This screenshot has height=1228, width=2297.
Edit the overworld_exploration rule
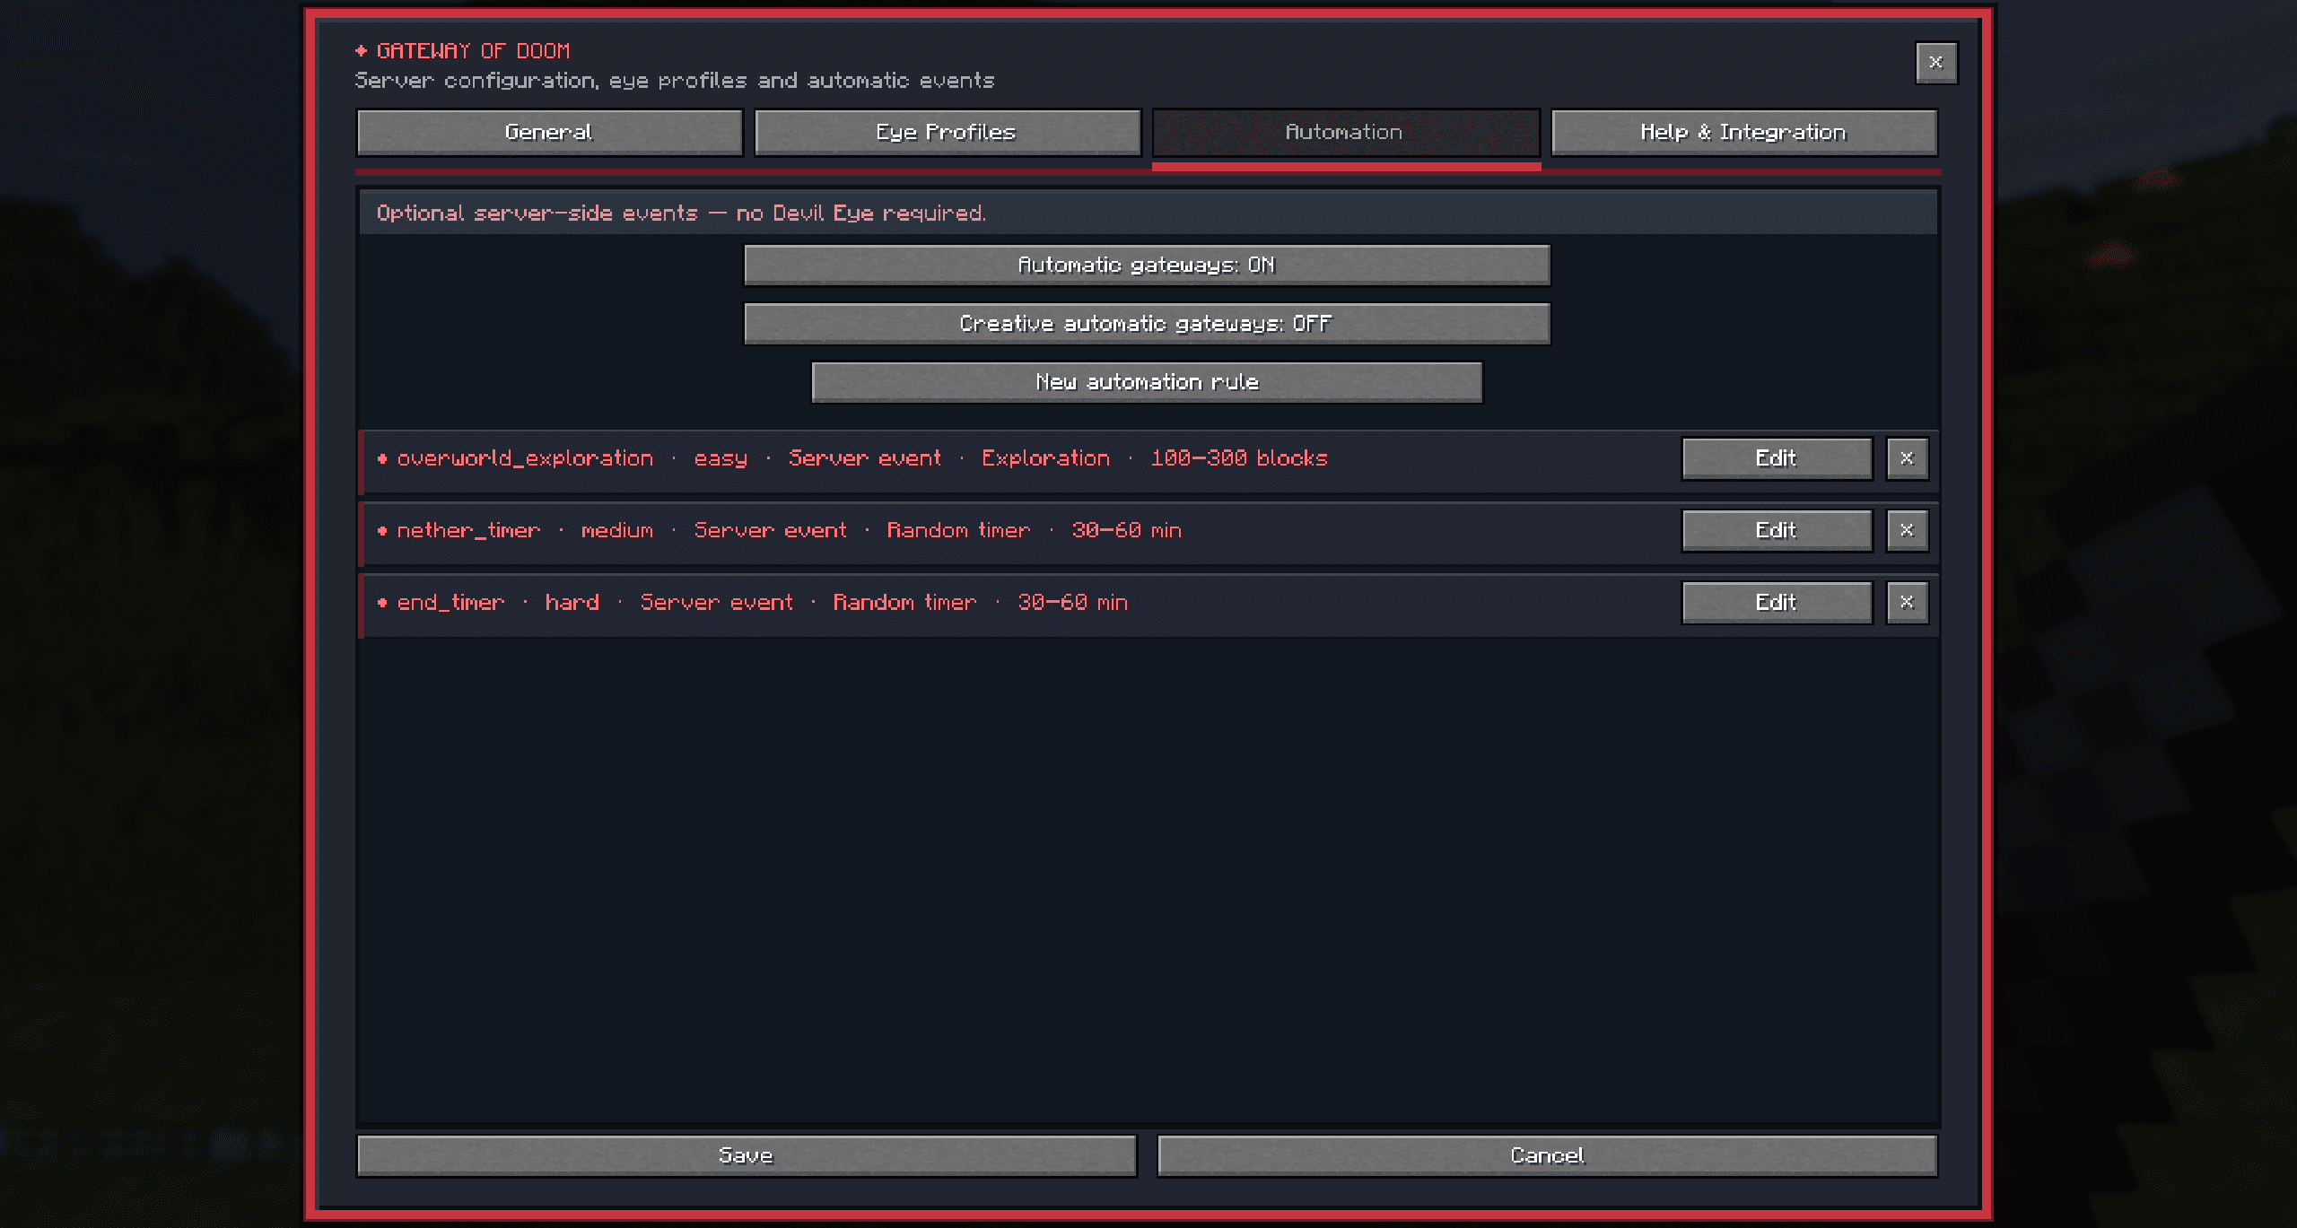[1777, 458]
